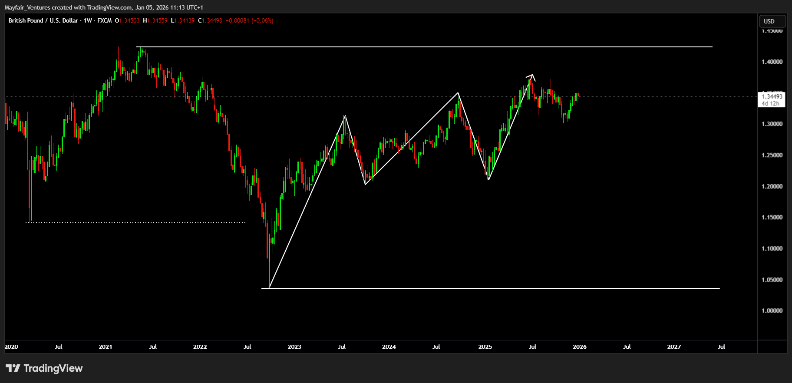Click the 1.40000 price axis label

772,62
